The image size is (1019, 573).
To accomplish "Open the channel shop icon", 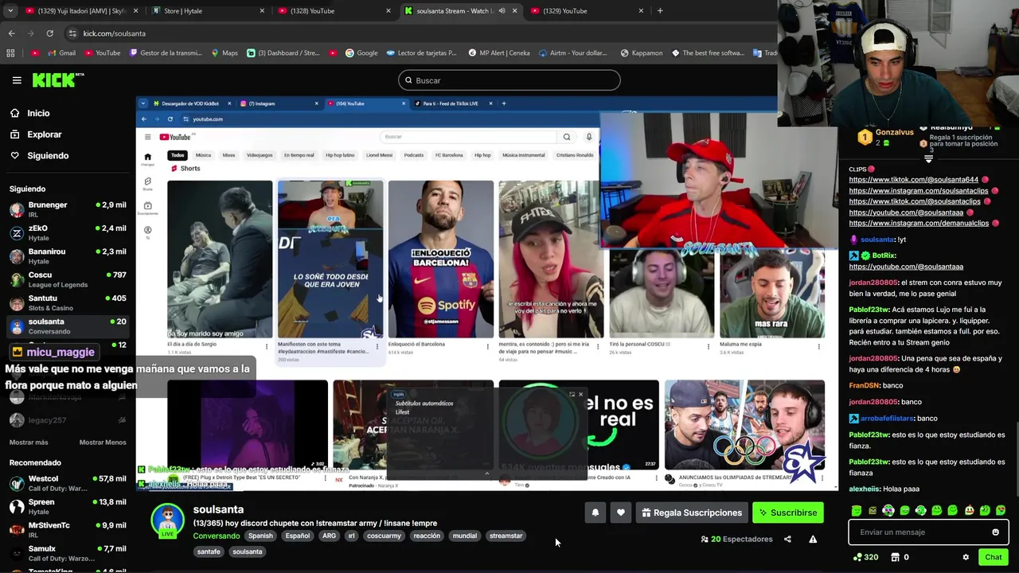I will pyautogui.click(x=895, y=557).
